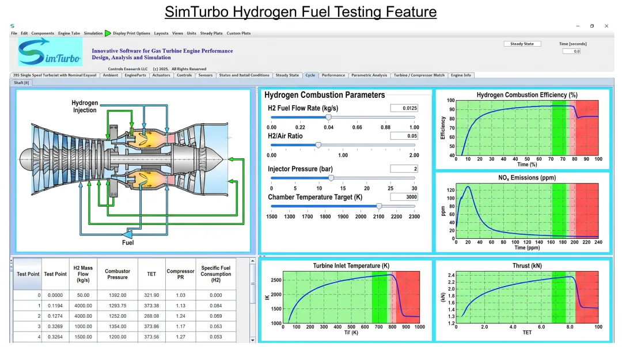
Task: Click the Steady State button at top right
Action: (x=522, y=44)
